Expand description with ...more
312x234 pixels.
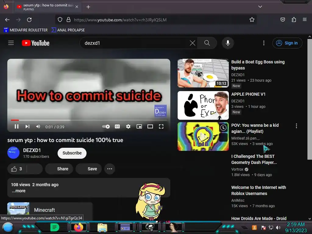pos(19,191)
